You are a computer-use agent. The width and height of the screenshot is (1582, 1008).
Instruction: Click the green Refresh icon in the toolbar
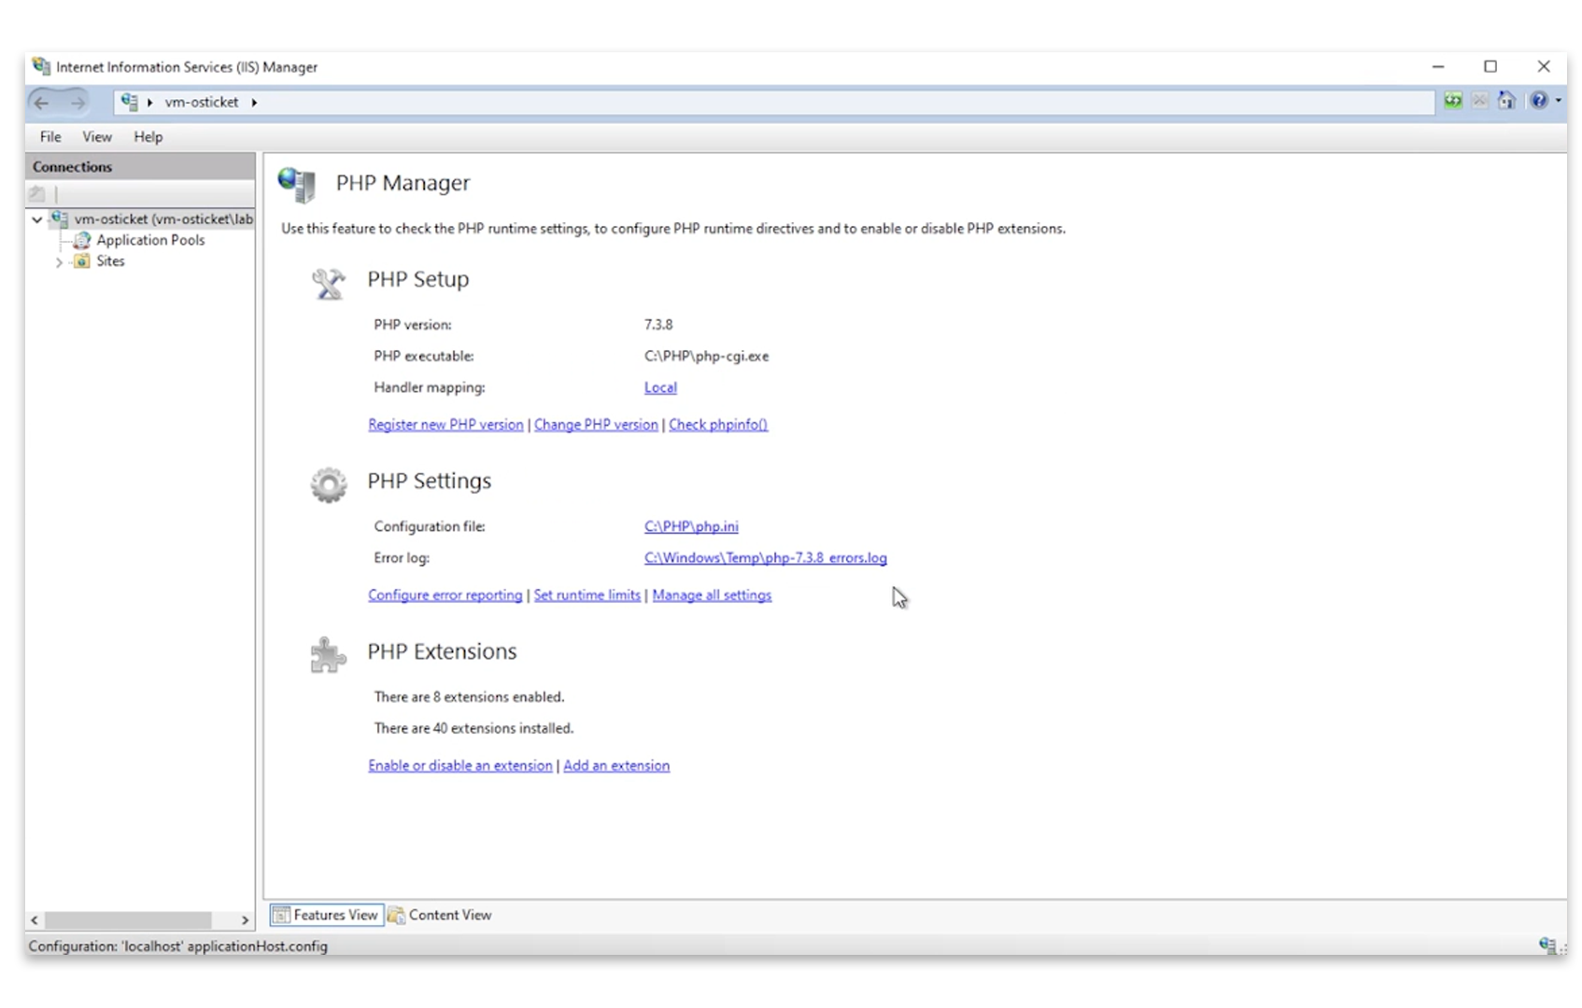[1453, 101]
